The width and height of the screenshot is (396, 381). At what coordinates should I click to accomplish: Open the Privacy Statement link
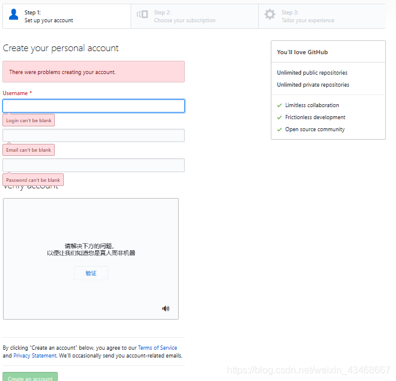[x=35, y=356]
